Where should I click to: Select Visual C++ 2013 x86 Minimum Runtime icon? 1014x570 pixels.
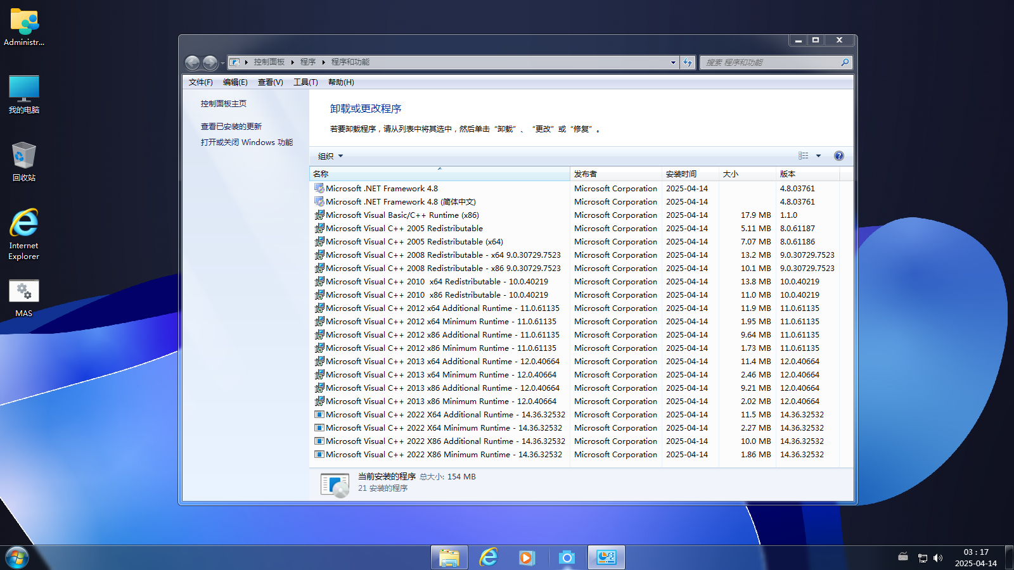click(319, 401)
